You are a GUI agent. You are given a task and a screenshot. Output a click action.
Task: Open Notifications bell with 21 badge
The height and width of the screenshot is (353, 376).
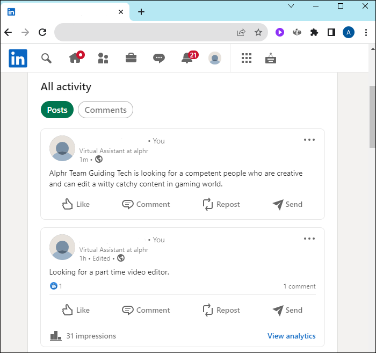(187, 58)
